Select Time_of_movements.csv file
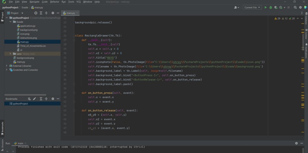Viewport: 308px width, 153px height. [33, 46]
